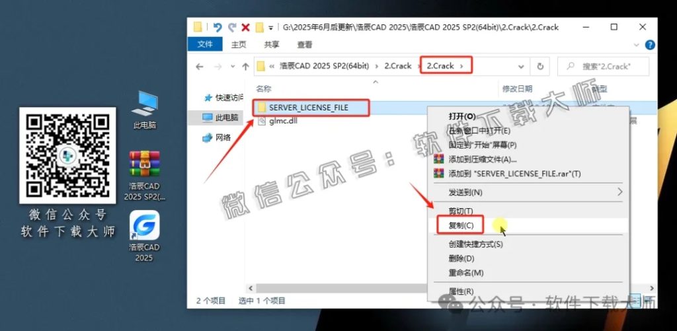Select 快速访问 in navigation pane

[x=224, y=98]
